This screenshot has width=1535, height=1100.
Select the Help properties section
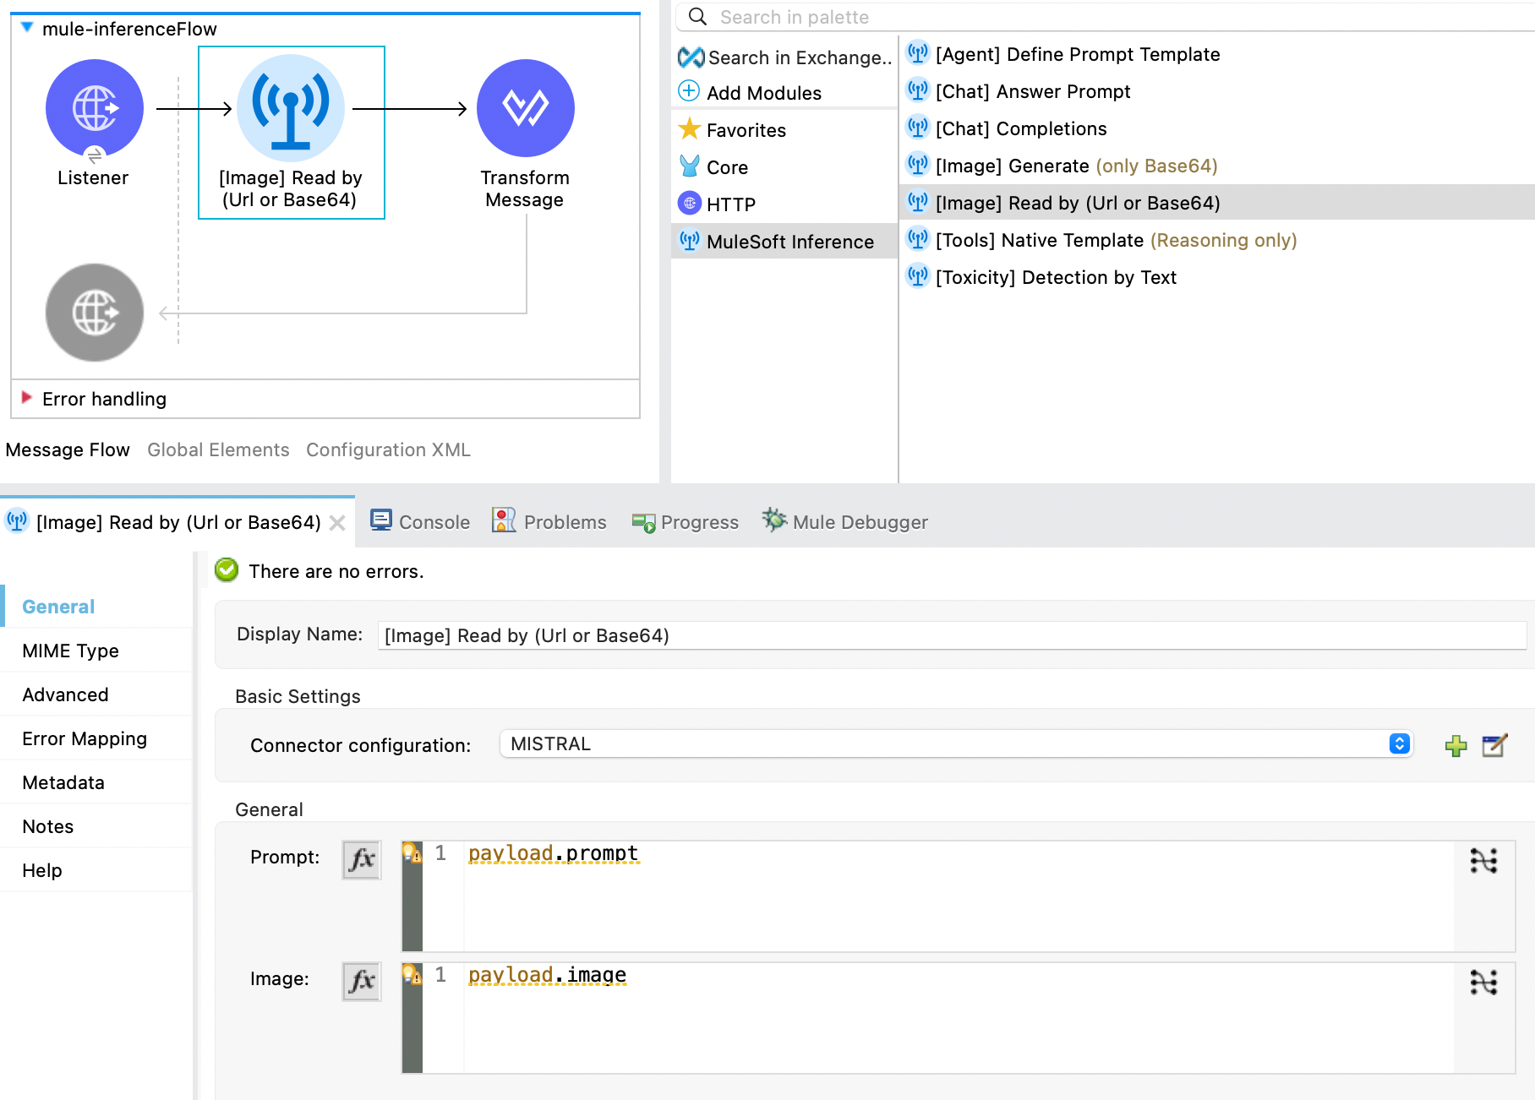point(96,870)
